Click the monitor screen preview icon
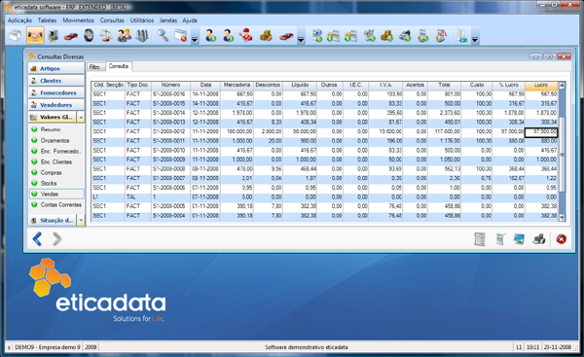 [x=519, y=239]
